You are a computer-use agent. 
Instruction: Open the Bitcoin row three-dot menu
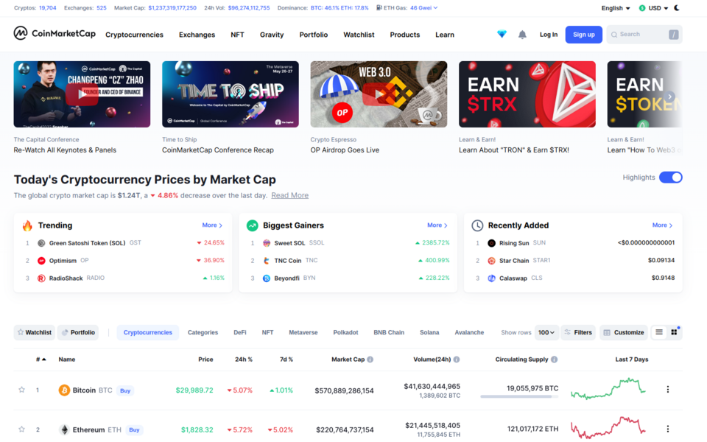668,389
